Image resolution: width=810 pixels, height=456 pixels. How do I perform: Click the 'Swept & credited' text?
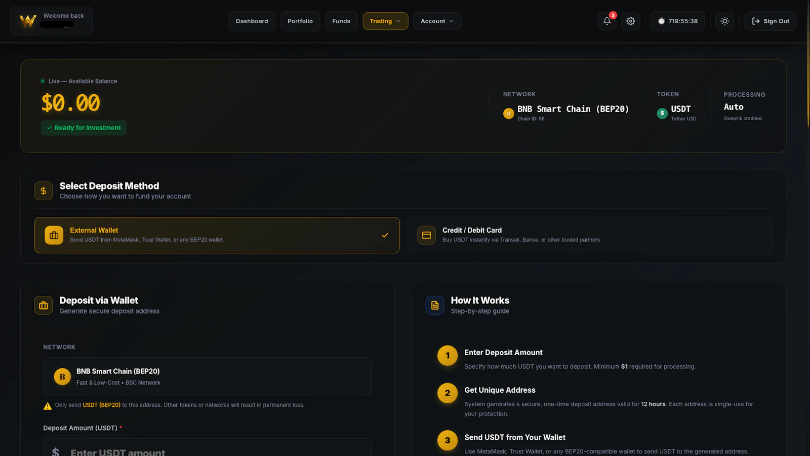click(x=743, y=119)
